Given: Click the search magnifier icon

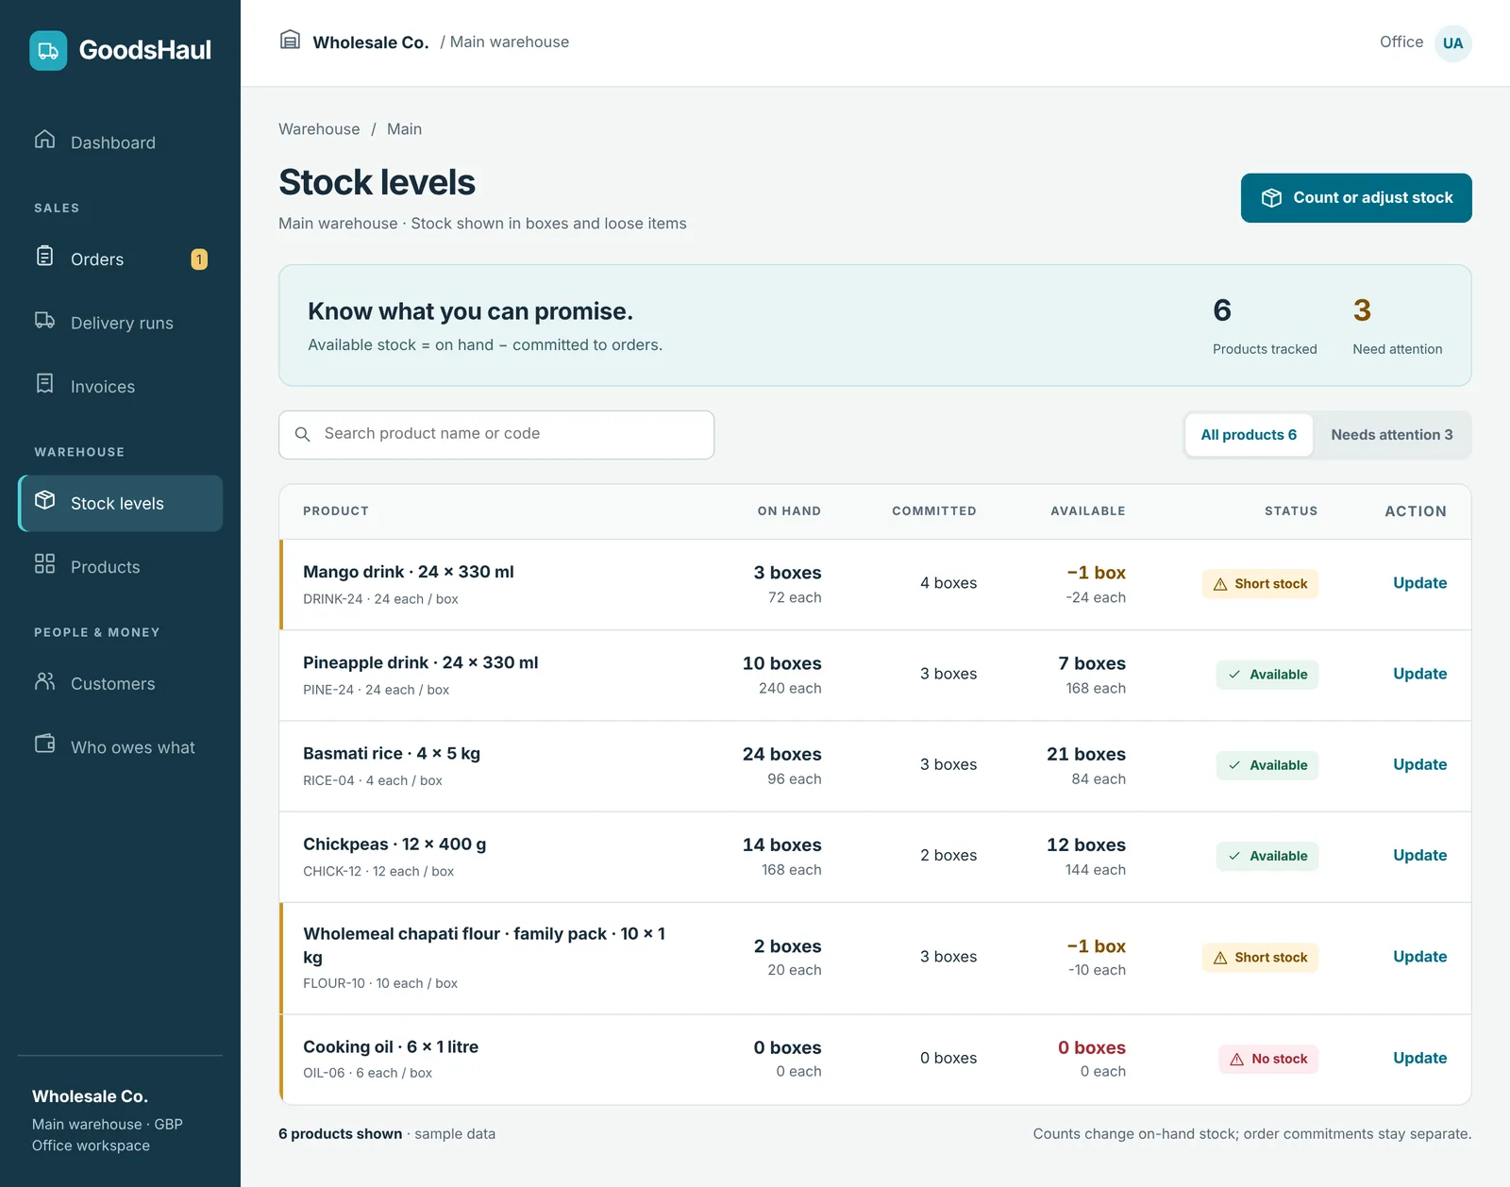Looking at the screenshot, I should point(302,434).
